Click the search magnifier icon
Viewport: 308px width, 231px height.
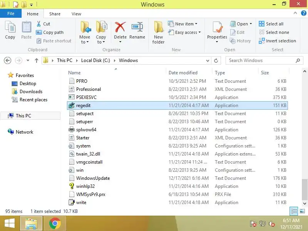click(x=298, y=60)
